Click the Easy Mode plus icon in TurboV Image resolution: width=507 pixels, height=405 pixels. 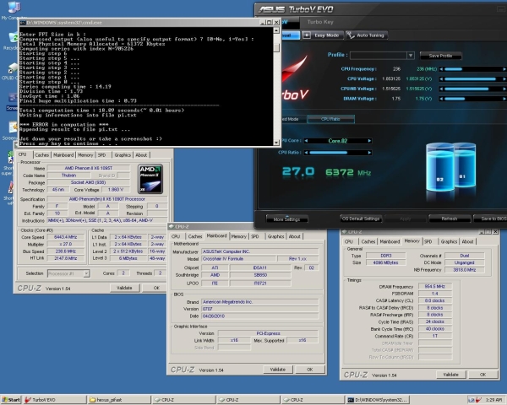click(307, 35)
